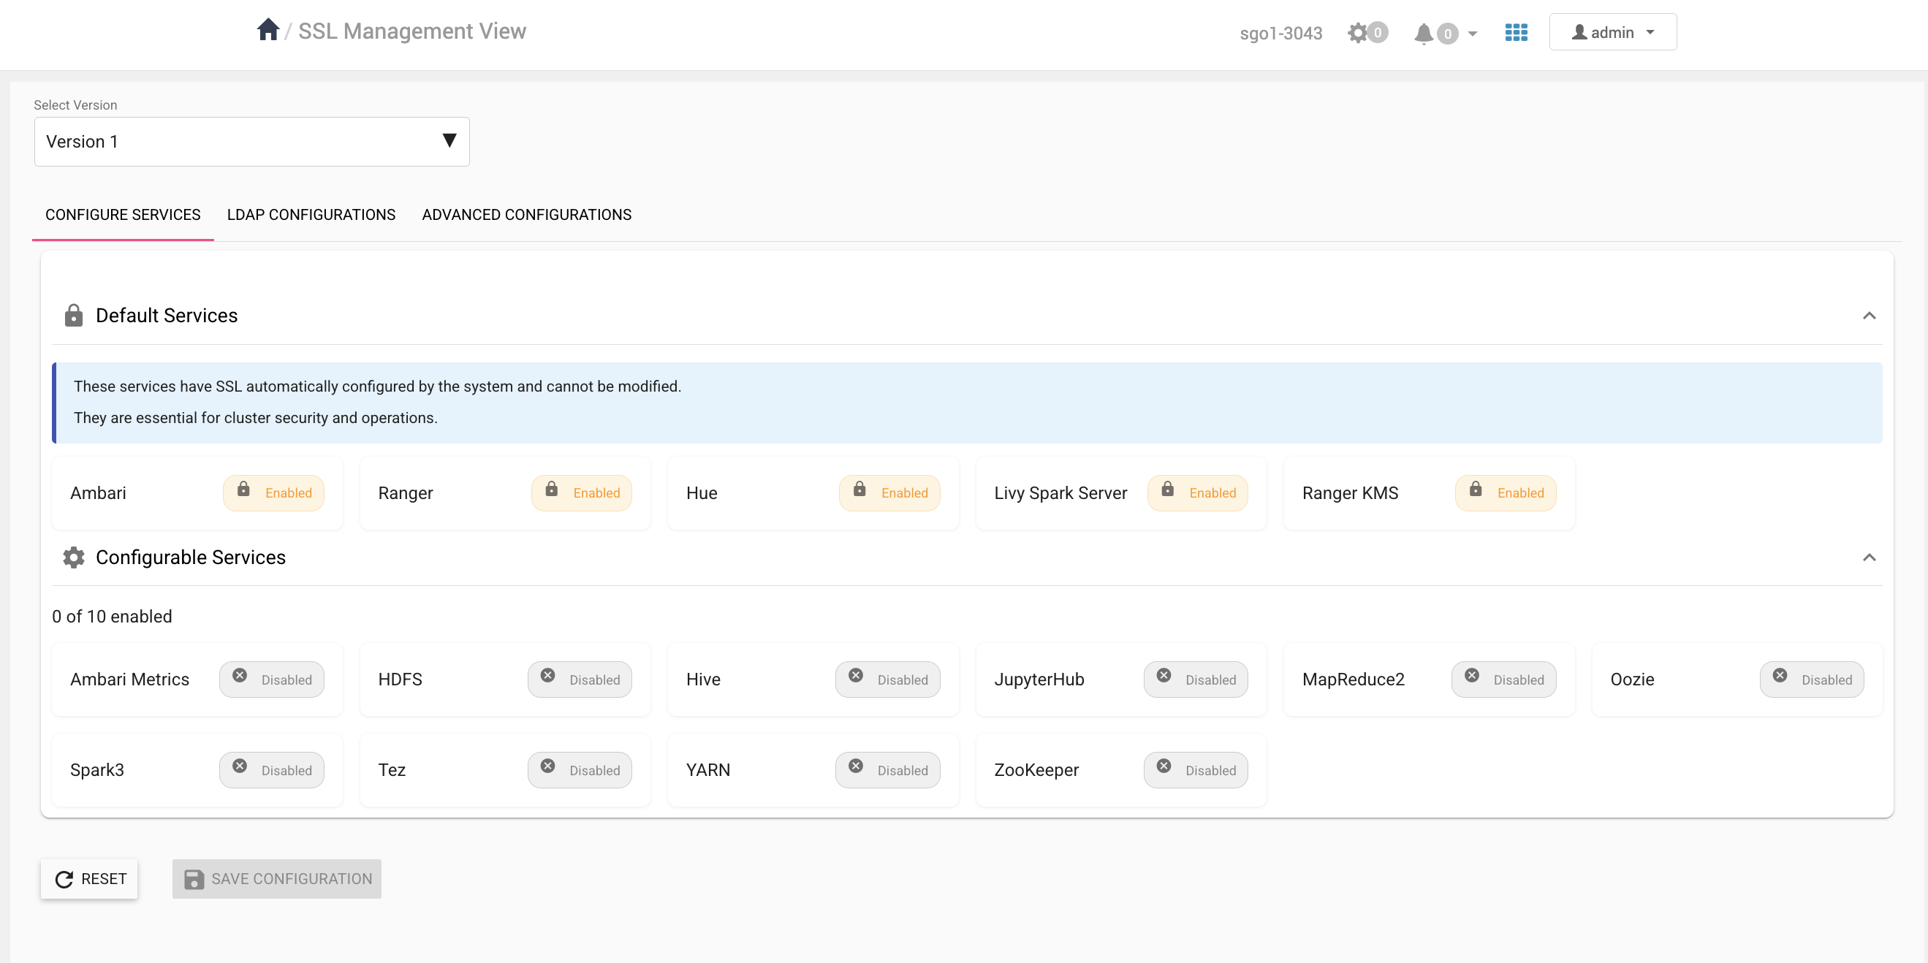Click Save Configuration button

click(276, 878)
